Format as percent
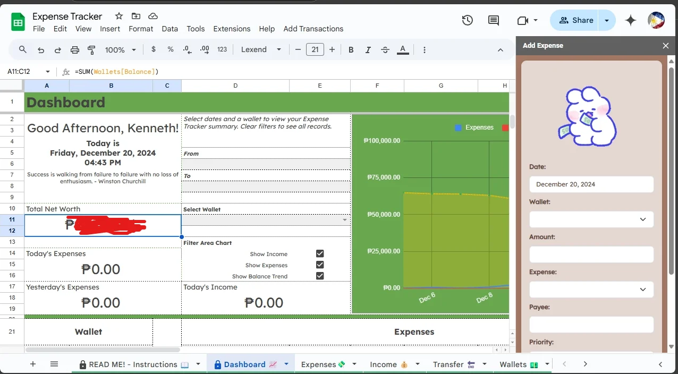 [171, 49]
